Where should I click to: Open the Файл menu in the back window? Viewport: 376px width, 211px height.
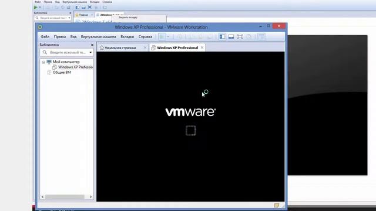pos(38,2)
